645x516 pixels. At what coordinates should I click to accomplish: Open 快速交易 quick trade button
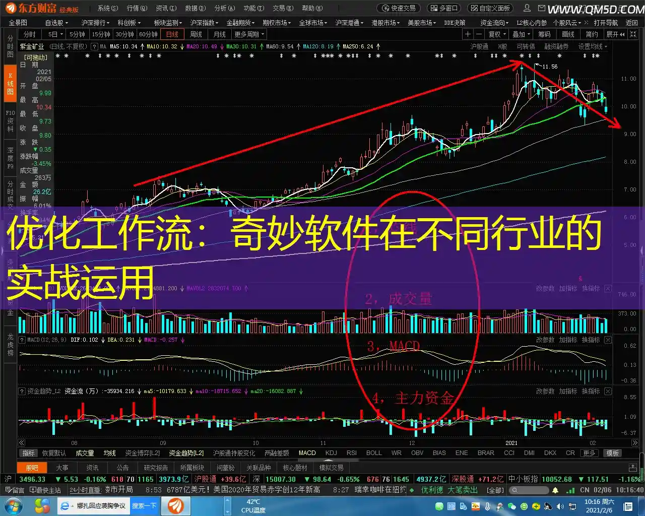400,8
